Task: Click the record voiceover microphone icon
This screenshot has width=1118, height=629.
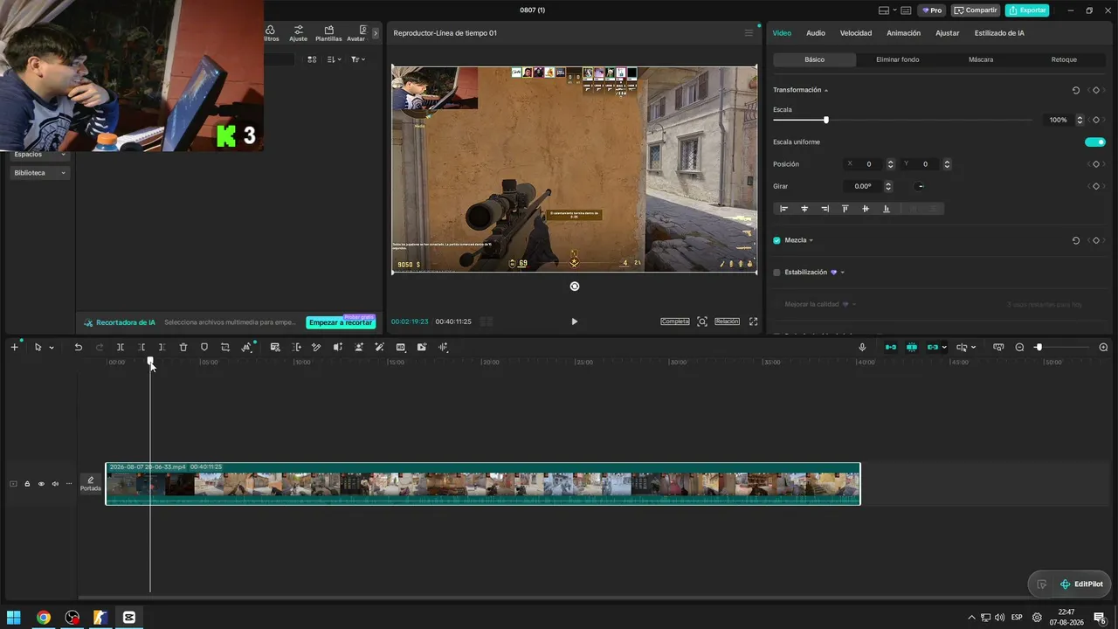Action: pyautogui.click(x=863, y=347)
